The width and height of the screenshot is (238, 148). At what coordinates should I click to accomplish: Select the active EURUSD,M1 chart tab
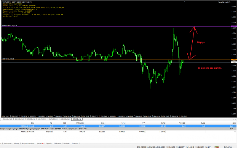click(77, 119)
